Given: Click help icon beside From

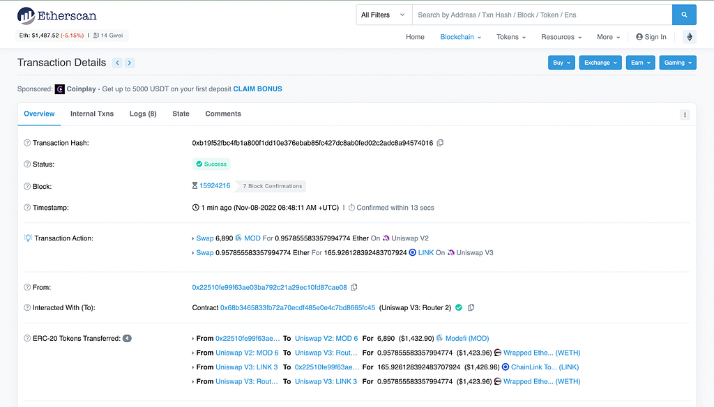Looking at the screenshot, I should coord(27,287).
